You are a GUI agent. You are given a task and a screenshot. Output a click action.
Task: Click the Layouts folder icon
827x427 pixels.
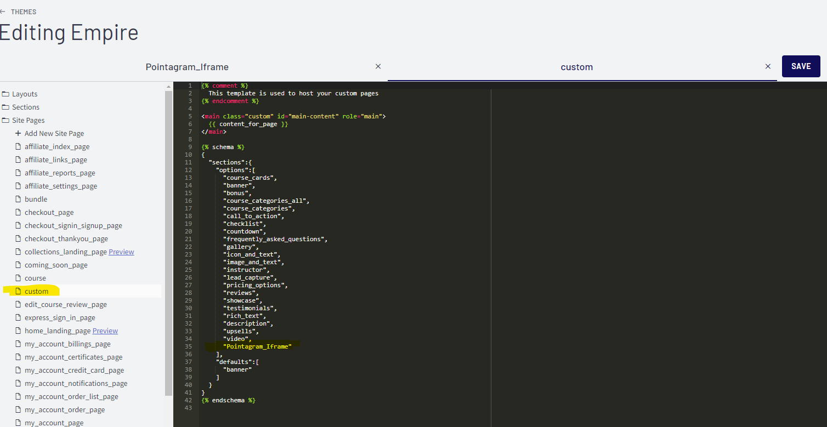tap(5, 94)
